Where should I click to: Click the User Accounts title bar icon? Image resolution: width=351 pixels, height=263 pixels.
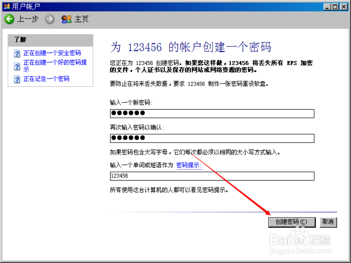click(x=7, y=6)
